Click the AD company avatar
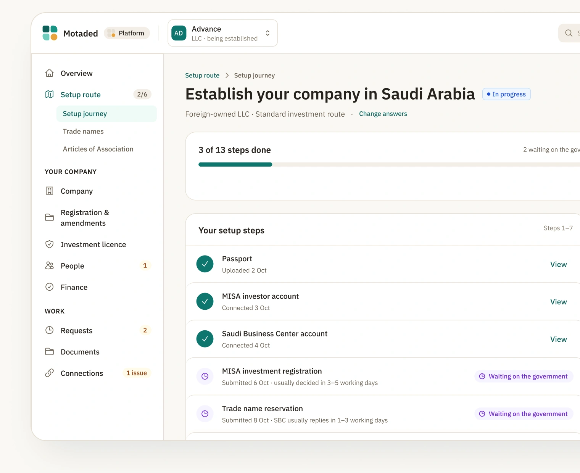 click(179, 33)
